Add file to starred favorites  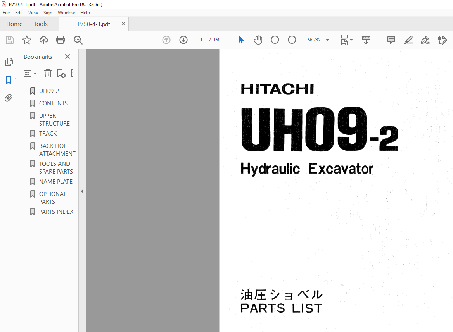coord(27,40)
